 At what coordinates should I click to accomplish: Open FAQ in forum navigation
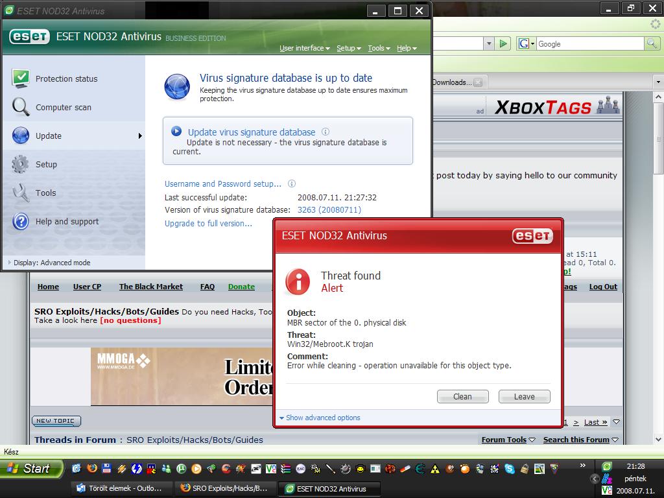(207, 287)
